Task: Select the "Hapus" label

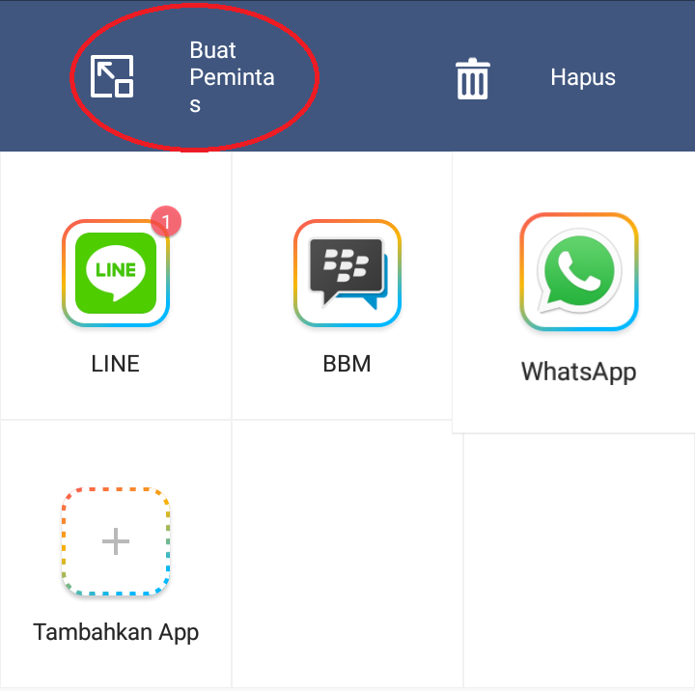Action: 583,77
